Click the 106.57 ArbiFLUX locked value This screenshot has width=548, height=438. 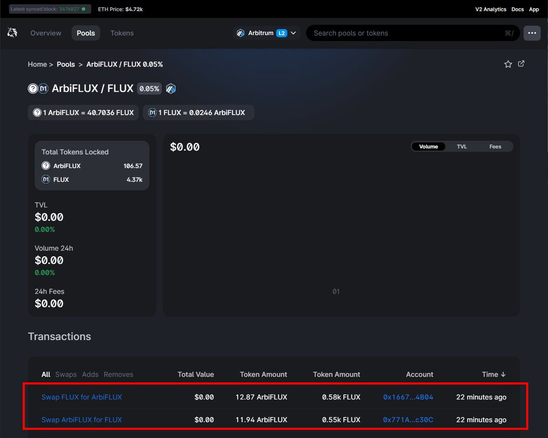click(133, 166)
